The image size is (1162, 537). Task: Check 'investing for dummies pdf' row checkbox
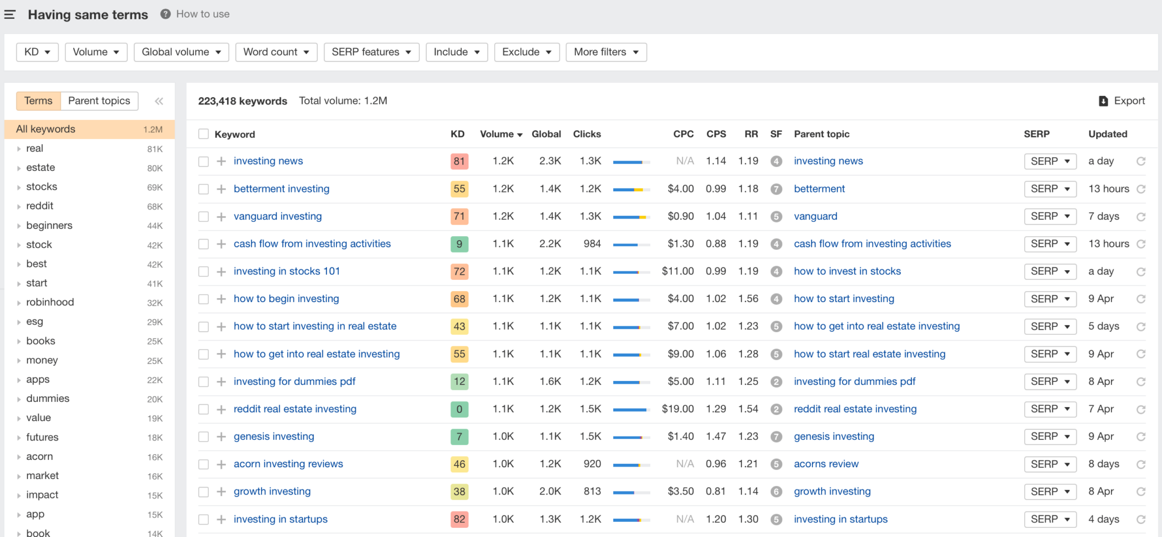point(203,381)
